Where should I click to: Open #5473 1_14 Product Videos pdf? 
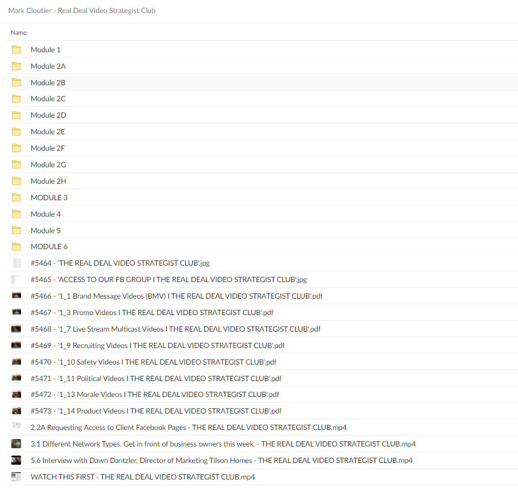click(156, 411)
